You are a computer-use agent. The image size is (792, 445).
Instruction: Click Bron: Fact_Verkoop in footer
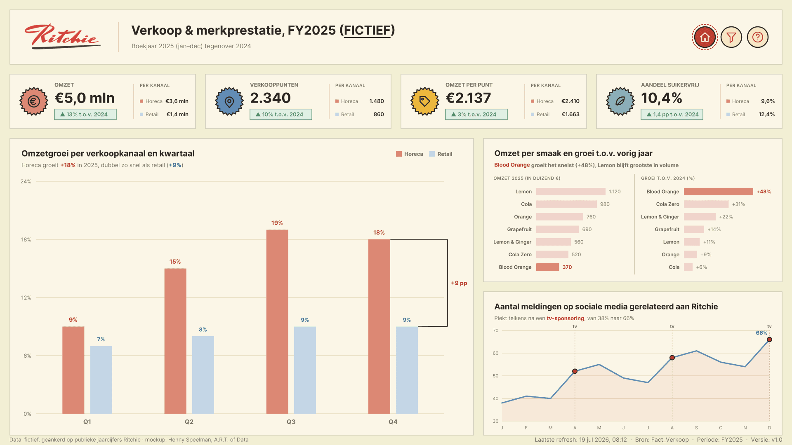pos(662,440)
